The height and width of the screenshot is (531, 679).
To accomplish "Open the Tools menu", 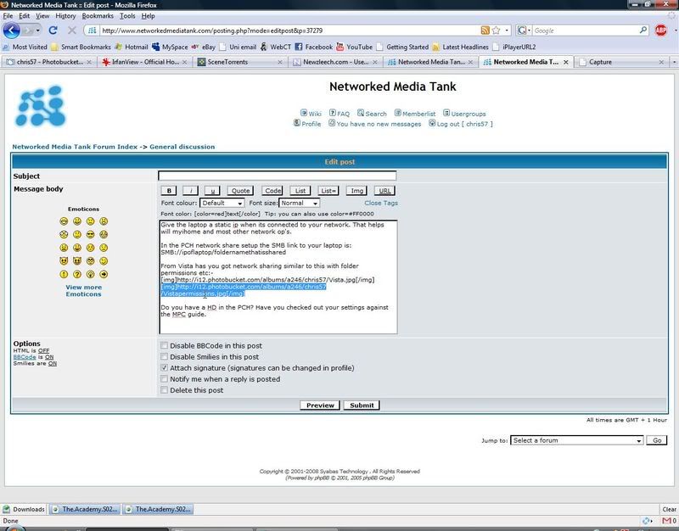I will [127, 16].
